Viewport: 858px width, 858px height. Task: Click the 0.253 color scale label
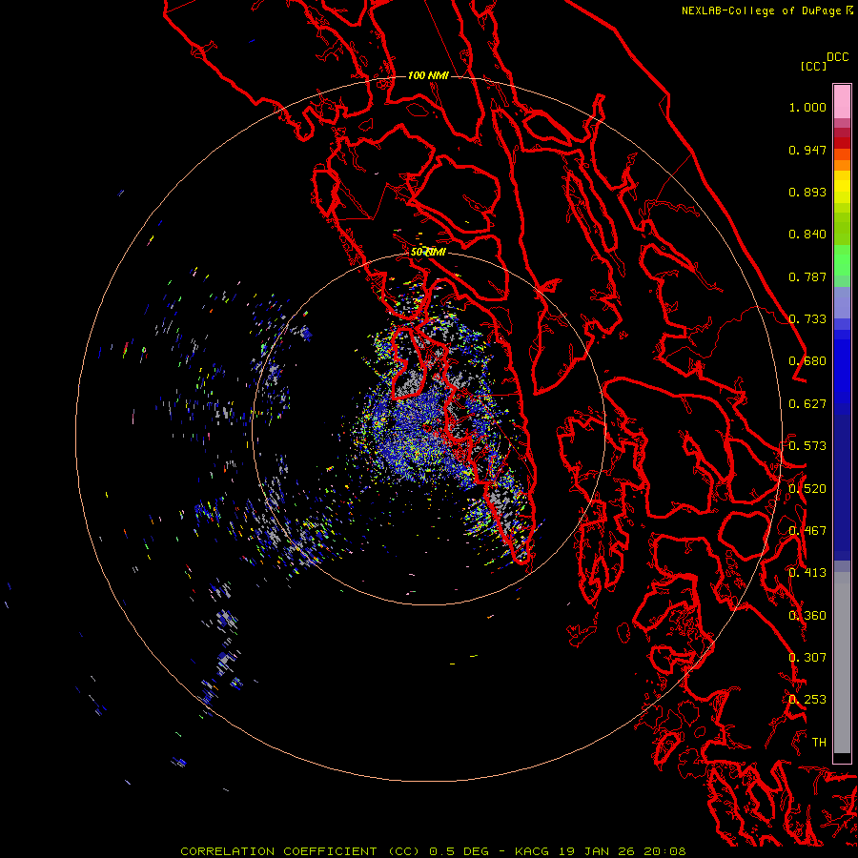[x=807, y=700]
